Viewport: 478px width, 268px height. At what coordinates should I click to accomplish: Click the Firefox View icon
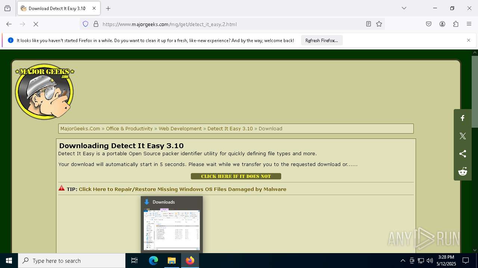tap(7, 8)
